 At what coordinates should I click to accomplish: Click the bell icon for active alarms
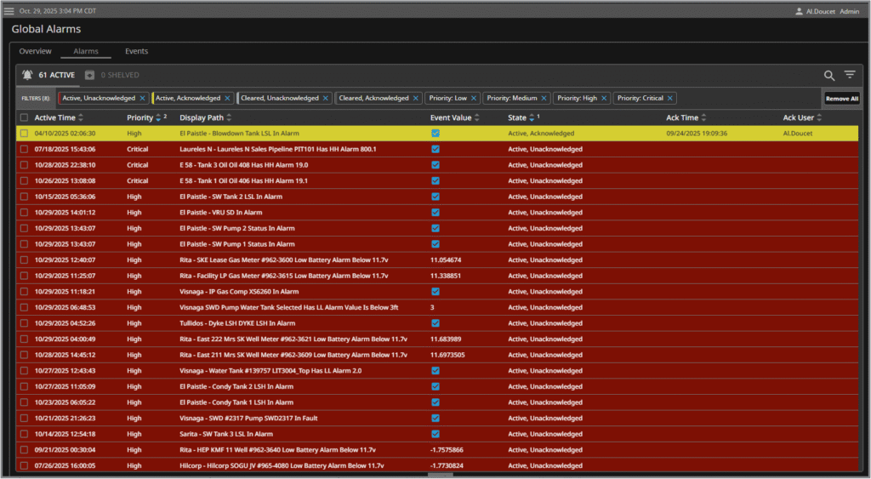(x=28, y=75)
